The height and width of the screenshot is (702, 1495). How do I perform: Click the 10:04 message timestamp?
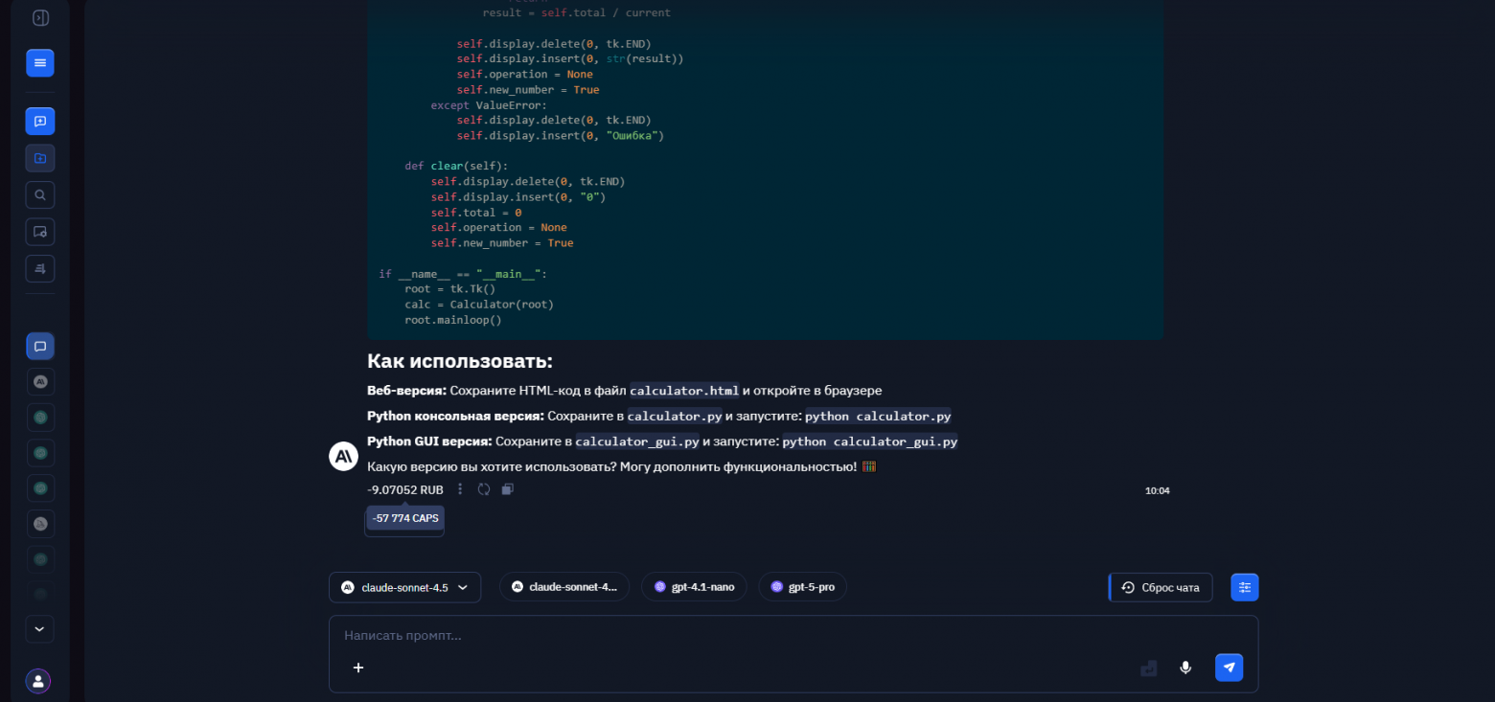pyautogui.click(x=1158, y=491)
